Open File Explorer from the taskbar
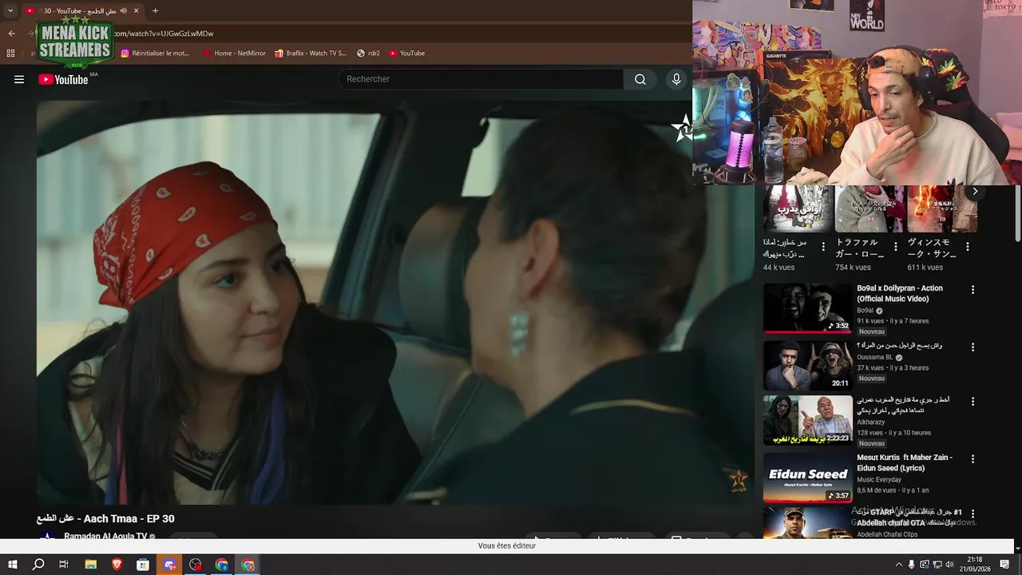Image resolution: width=1022 pixels, height=575 pixels. click(x=91, y=565)
